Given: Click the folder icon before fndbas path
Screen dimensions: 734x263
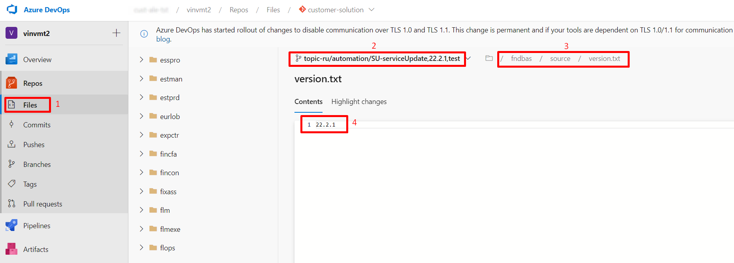Looking at the screenshot, I should click(x=489, y=59).
